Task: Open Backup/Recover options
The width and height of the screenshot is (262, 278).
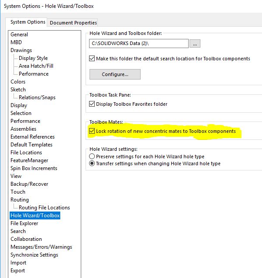Action: tap(29, 184)
